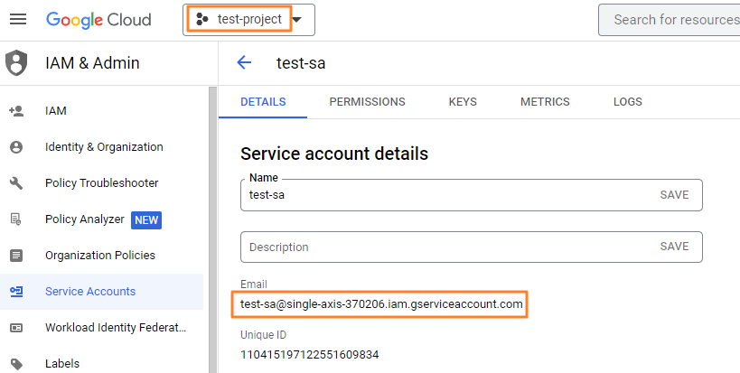The height and width of the screenshot is (373, 740).
Task: Click SAVE in the Name field
Action: 674,195
